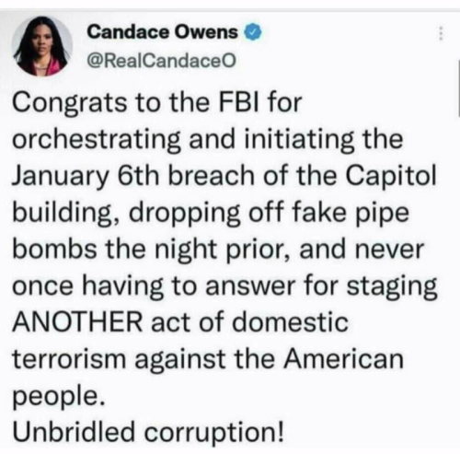Click the word American in the tweet

(343, 359)
